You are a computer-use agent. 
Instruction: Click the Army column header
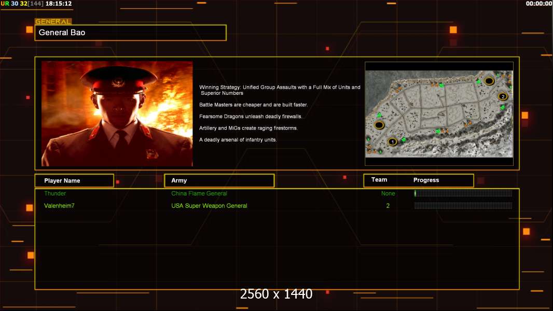click(x=219, y=180)
